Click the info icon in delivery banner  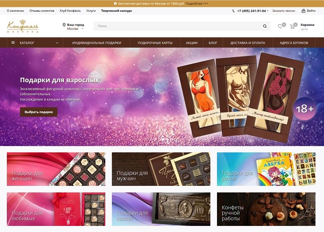point(115,4)
